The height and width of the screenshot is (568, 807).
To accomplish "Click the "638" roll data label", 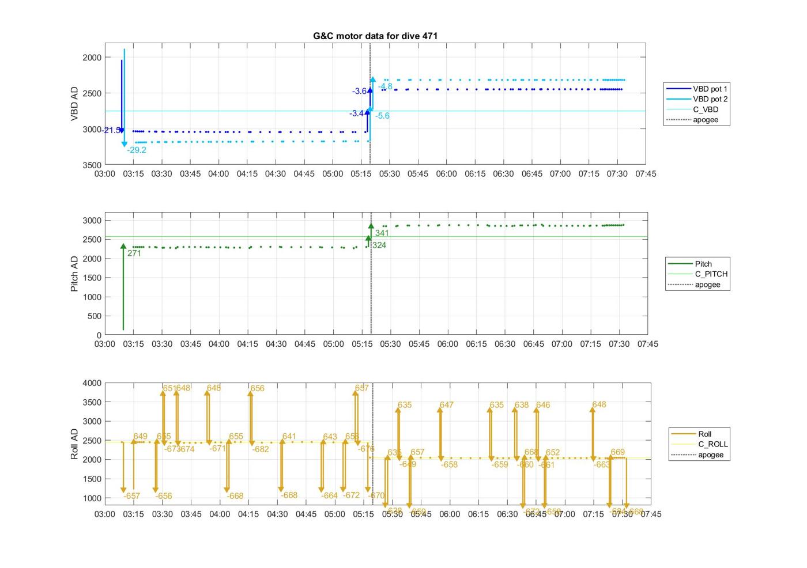I will coord(522,405).
